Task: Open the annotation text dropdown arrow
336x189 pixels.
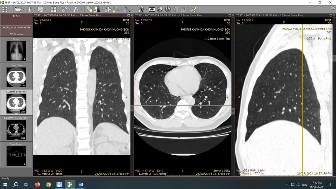Action: click(x=81, y=10)
